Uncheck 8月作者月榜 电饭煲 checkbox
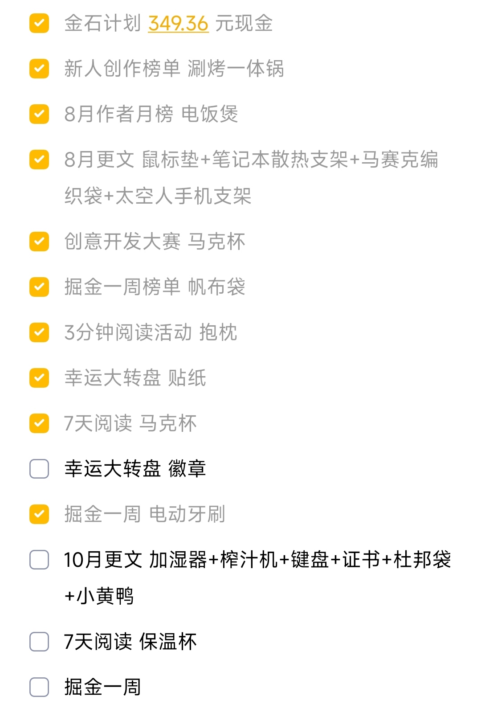The image size is (477, 717). pyautogui.click(x=39, y=114)
